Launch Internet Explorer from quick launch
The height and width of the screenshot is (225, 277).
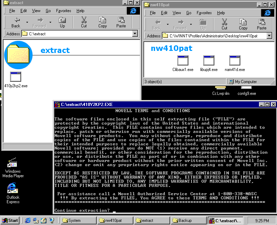click(x=28, y=220)
